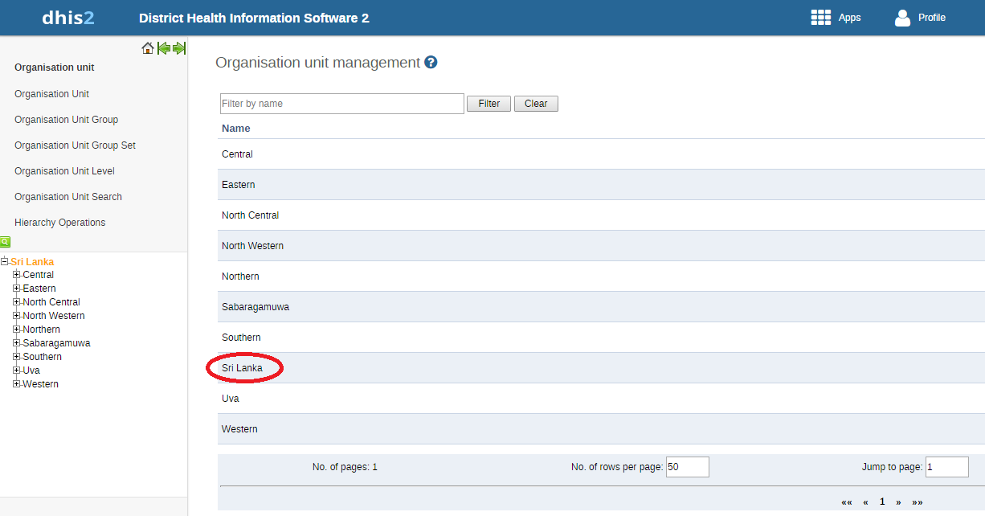985x516 pixels.
Task: Collapse the Sri Lanka root node
Action: [5, 262]
